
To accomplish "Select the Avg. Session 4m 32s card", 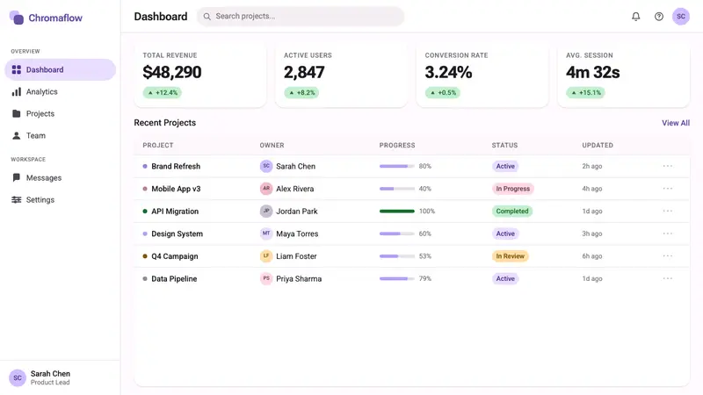I will click(624, 75).
